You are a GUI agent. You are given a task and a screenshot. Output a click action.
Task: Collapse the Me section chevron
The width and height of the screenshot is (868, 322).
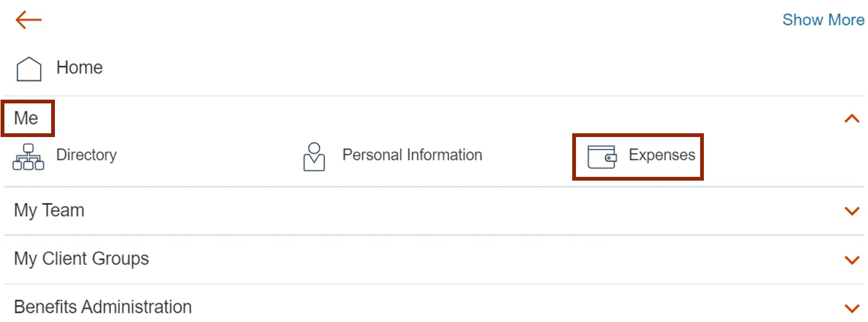point(851,118)
